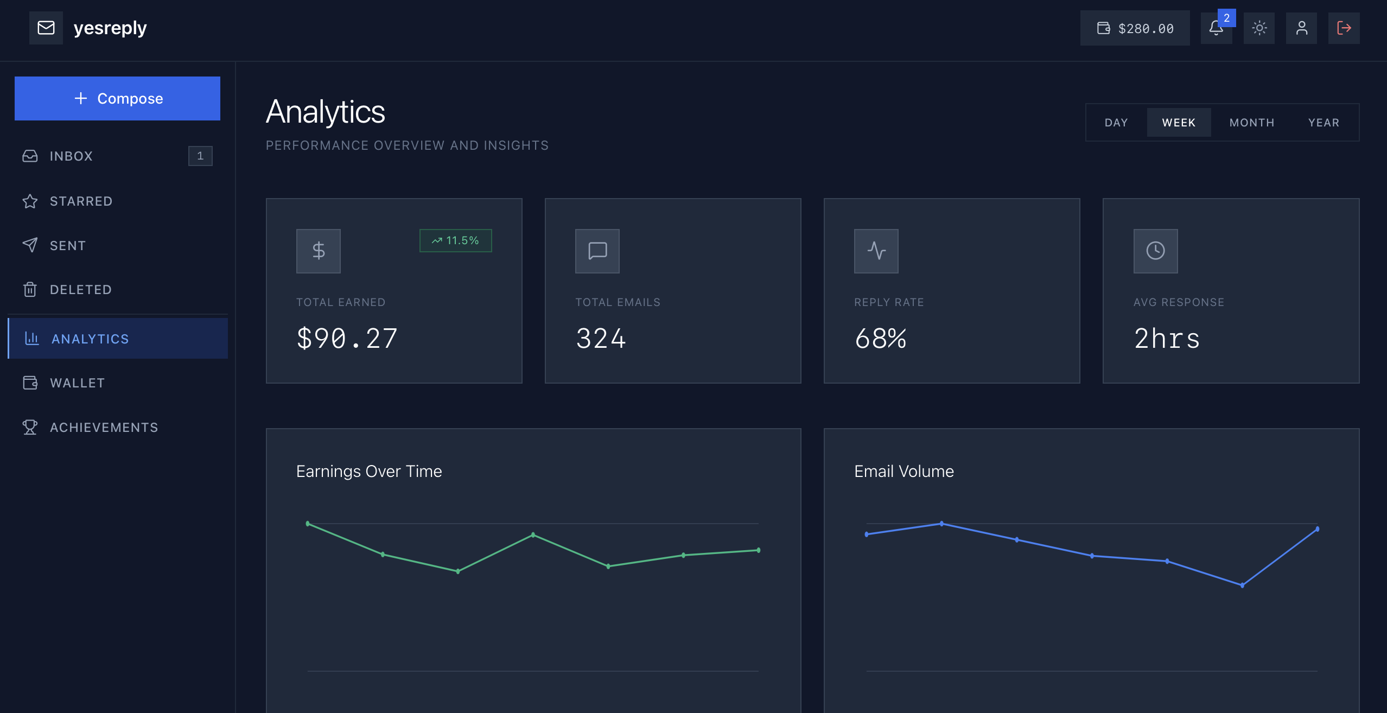1387x713 pixels.
Task: Switch time range to Day
Action: pyautogui.click(x=1116, y=123)
